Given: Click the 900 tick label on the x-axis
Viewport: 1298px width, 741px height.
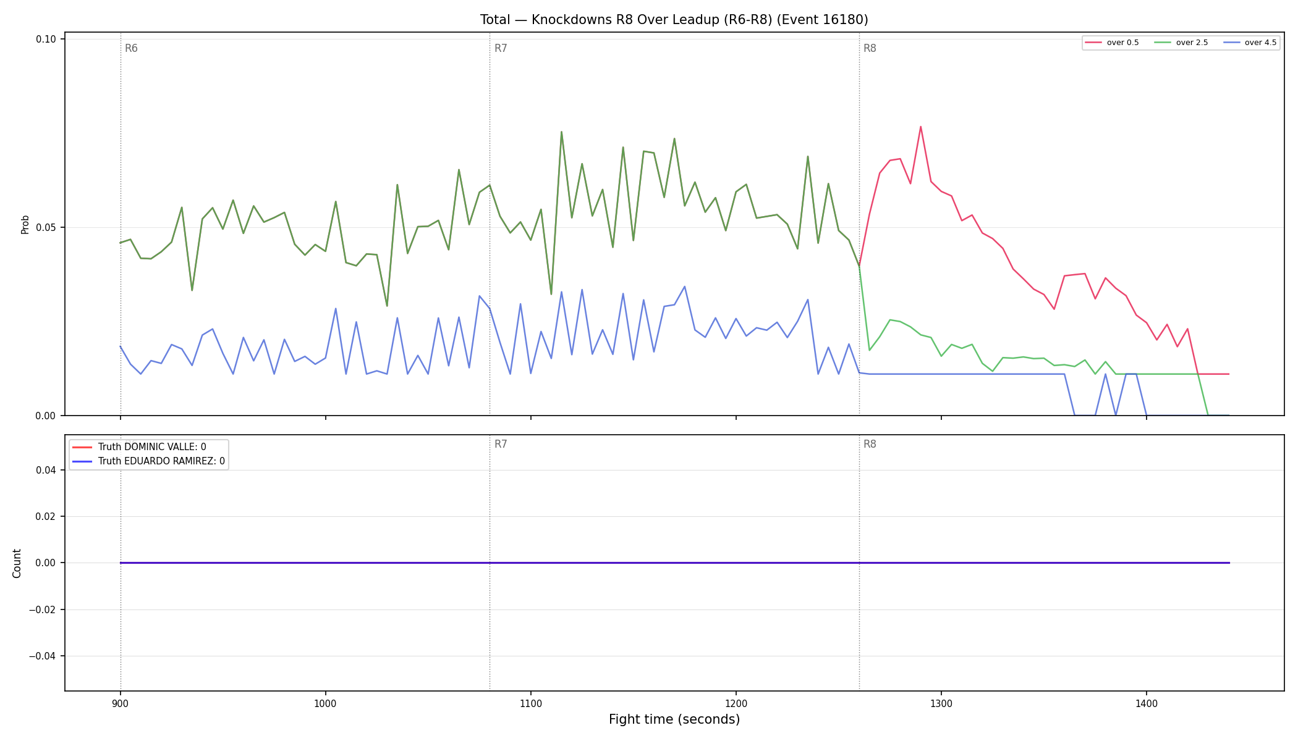Looking at the screenshot, I should [x=121, y=703].
